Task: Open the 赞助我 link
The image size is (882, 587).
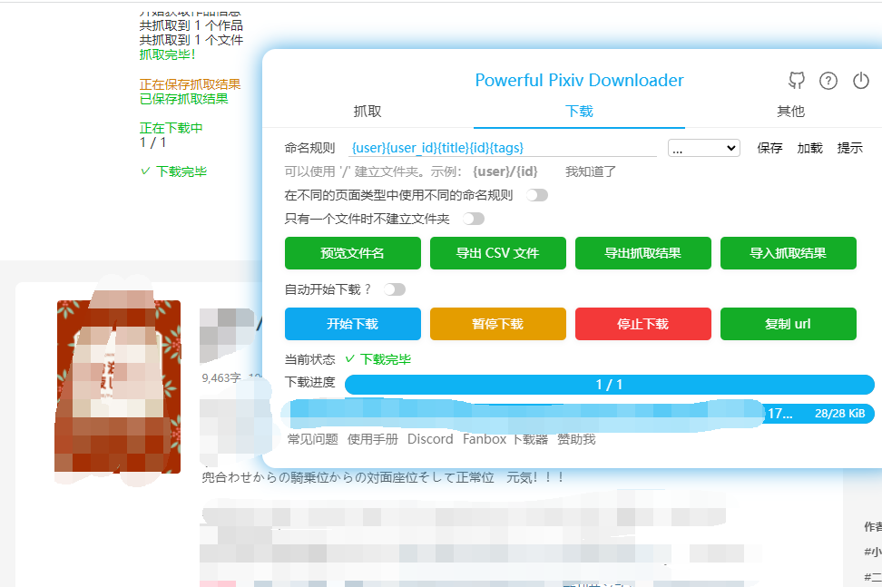Action: [576, 439]
